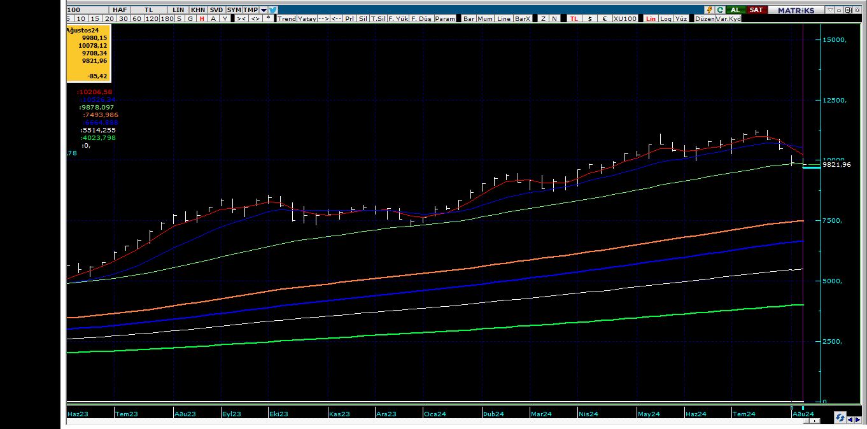Select the $ dollar currency button

[589, 19]
